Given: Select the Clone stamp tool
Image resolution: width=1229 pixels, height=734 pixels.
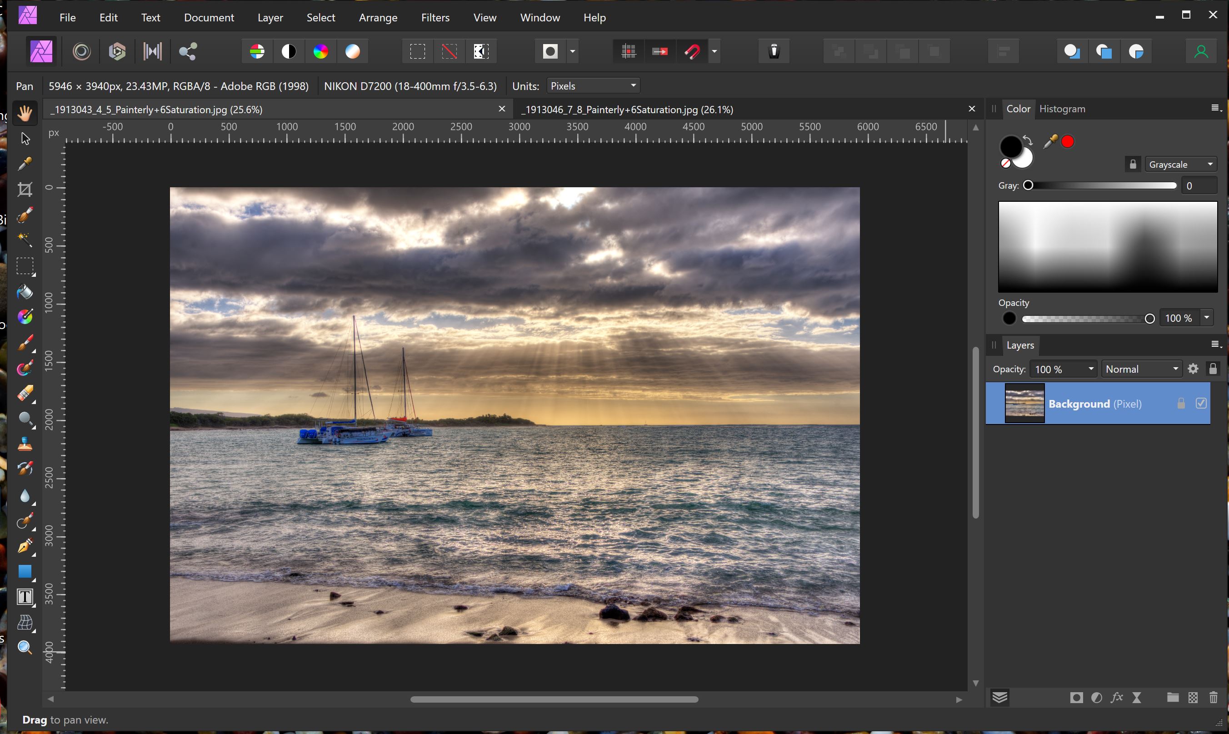Looking at the screenshot, I should pos(25,444).
